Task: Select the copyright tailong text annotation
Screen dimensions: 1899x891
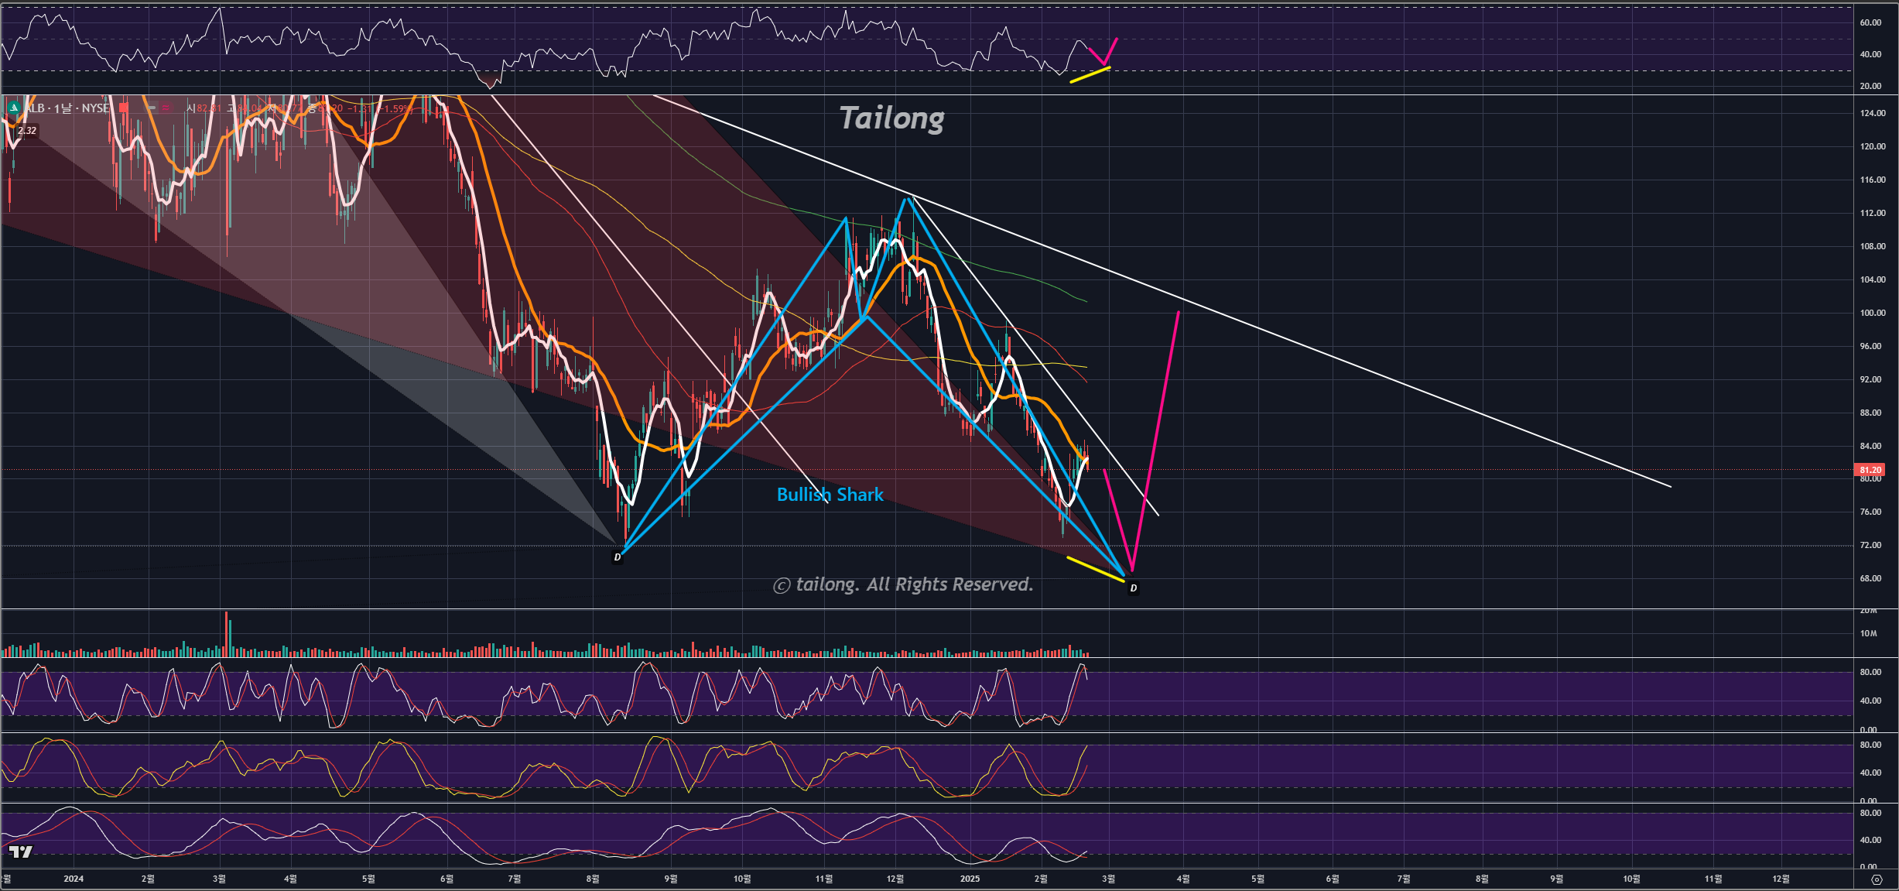Action: pos(903,584)
